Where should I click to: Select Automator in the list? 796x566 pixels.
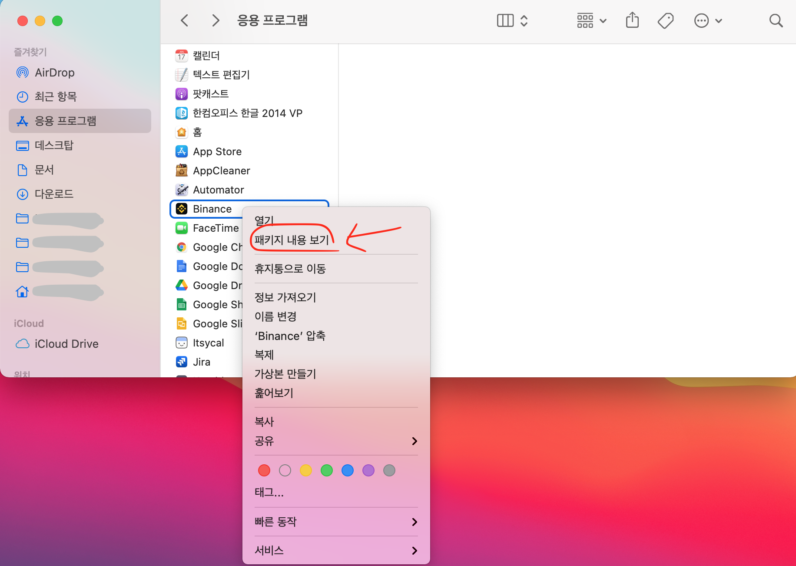[x=249, y=190]
